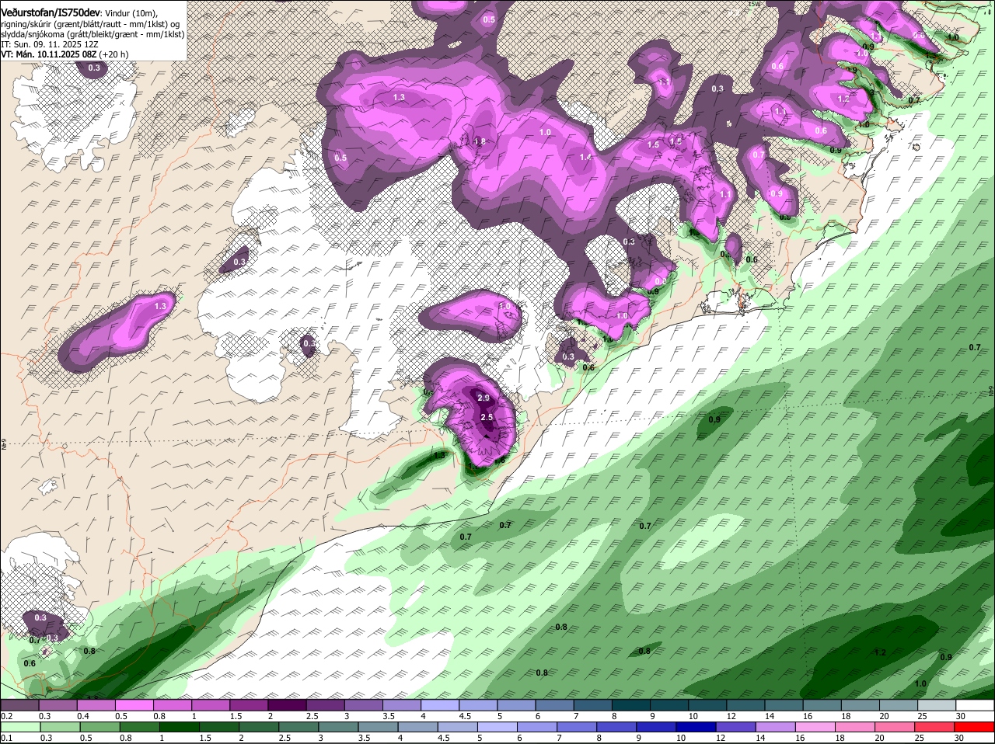This screenshot has height=744, width=995.
Task: Pick the grey-green 3–3.5 rain swatch
Action: pyautogui.click(x=339, y=727)
